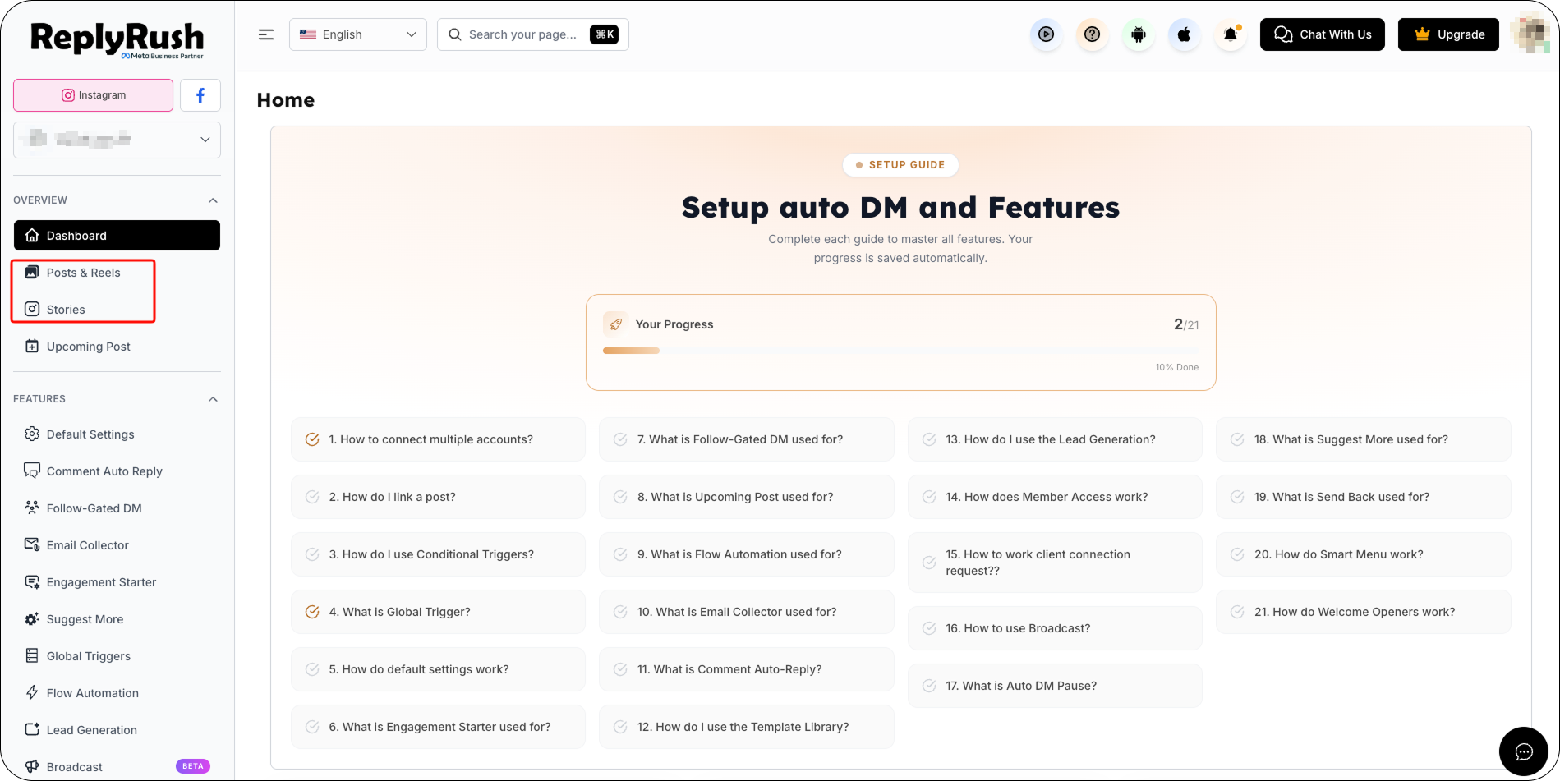Open guide 17 What is Auto DM Pause
This screenshot has width=1560, height=781.
(x=1055, y=686)
